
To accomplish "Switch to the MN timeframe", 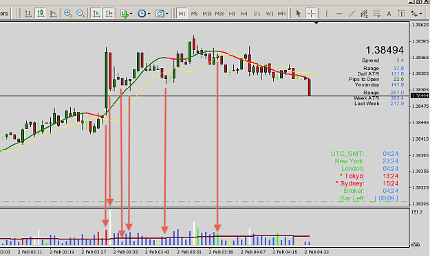I will 281,13.
